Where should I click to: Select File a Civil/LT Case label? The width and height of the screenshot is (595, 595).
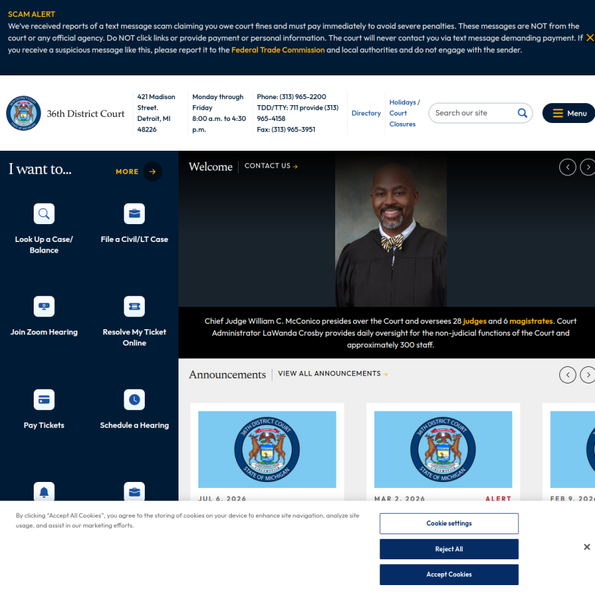point(134,239)
